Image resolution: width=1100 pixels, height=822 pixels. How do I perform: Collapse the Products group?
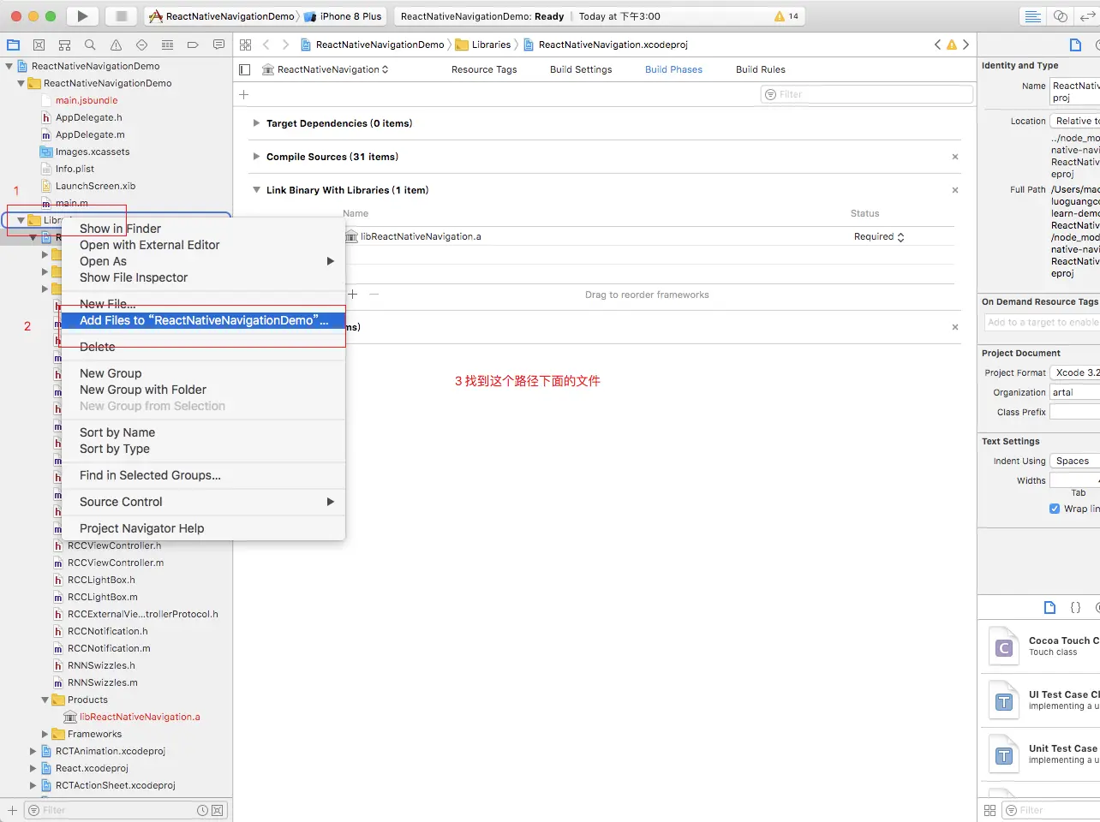click(x=45, y=700)
